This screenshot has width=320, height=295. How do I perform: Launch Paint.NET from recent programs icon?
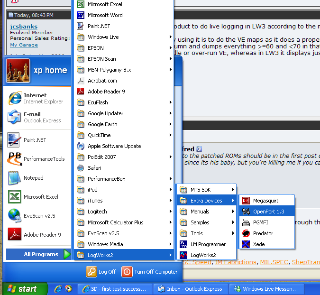(13, 140)
